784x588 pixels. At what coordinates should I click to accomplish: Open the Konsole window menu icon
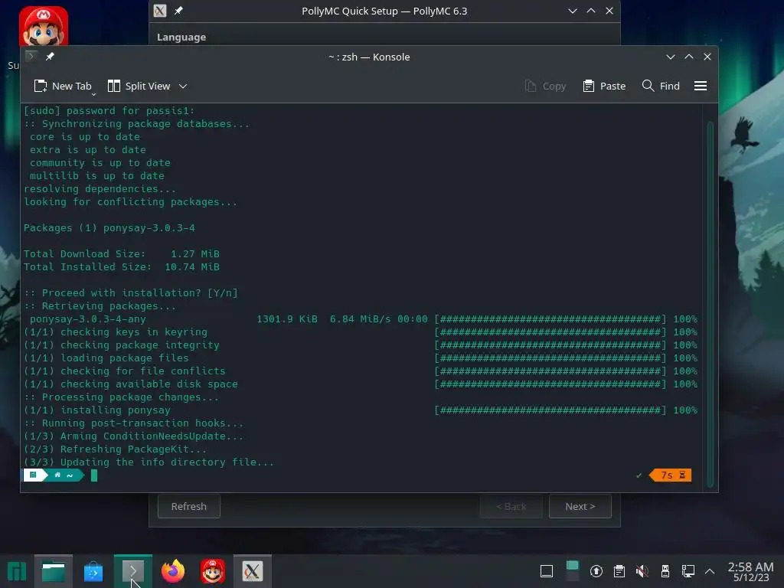(x=31, y=57)
